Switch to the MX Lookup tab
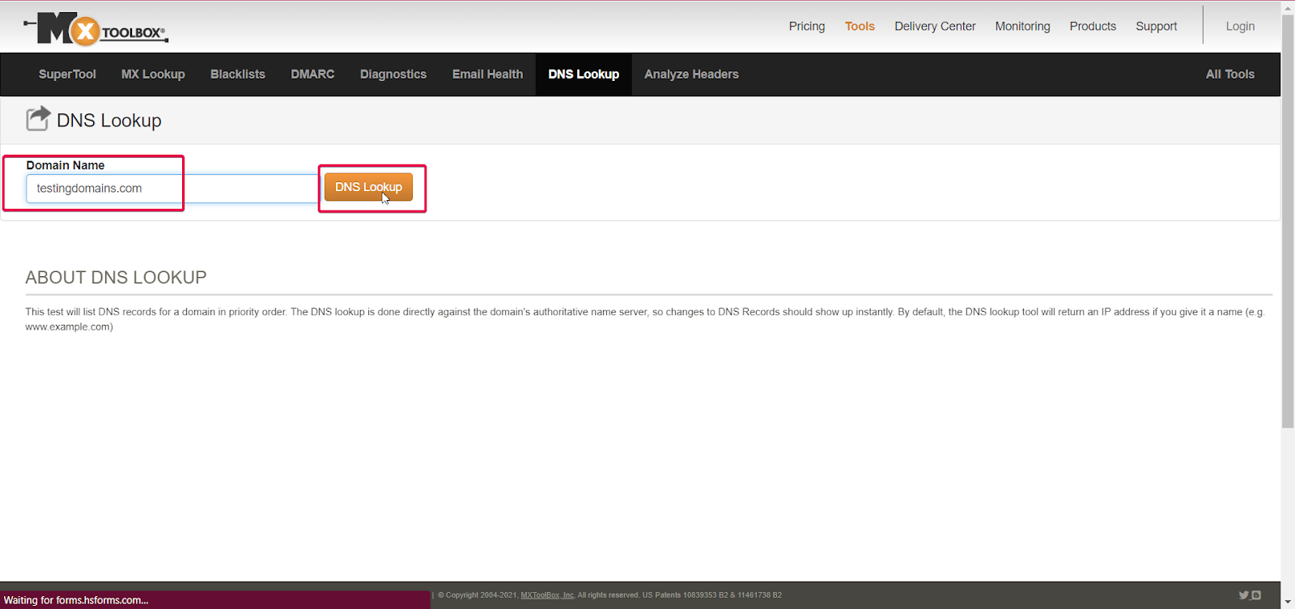This screenshot has width=1295, height=609. pyautogui.click(x=153, y=75)
